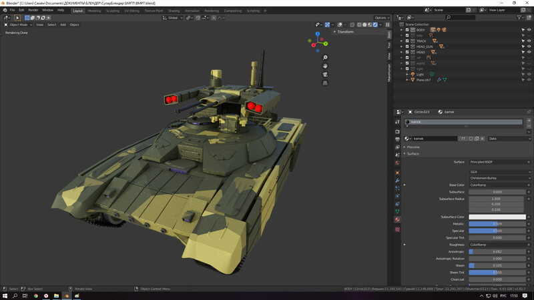
Task: Open the Object Mode dropdown
Action: coord(17,25)
